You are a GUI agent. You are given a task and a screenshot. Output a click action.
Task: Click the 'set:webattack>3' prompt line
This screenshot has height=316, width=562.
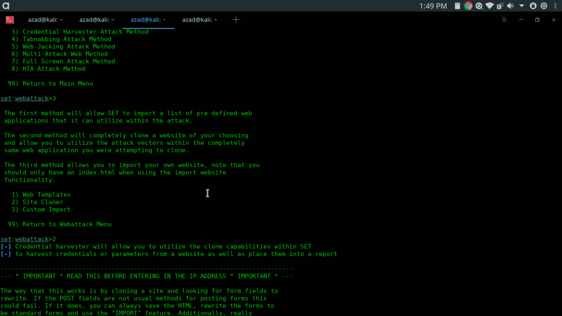tap(28, 98)
